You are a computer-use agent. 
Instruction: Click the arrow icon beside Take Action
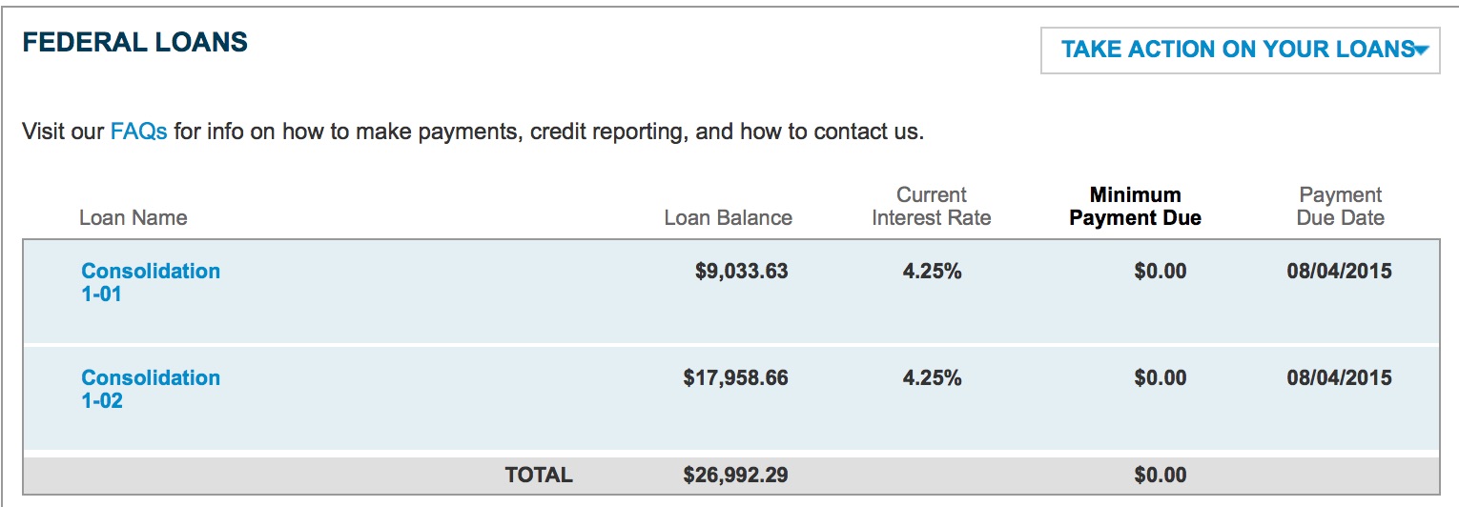coord(1422,51)
